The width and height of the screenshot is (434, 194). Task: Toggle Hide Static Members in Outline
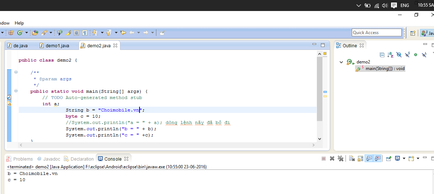[407, 55]
